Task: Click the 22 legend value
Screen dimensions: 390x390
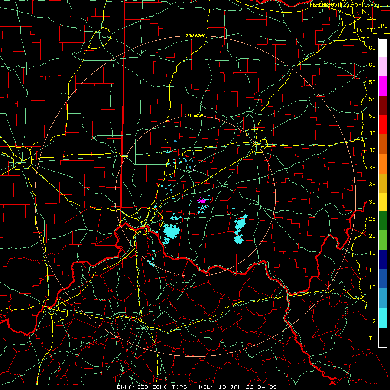Action: [372, 236]
